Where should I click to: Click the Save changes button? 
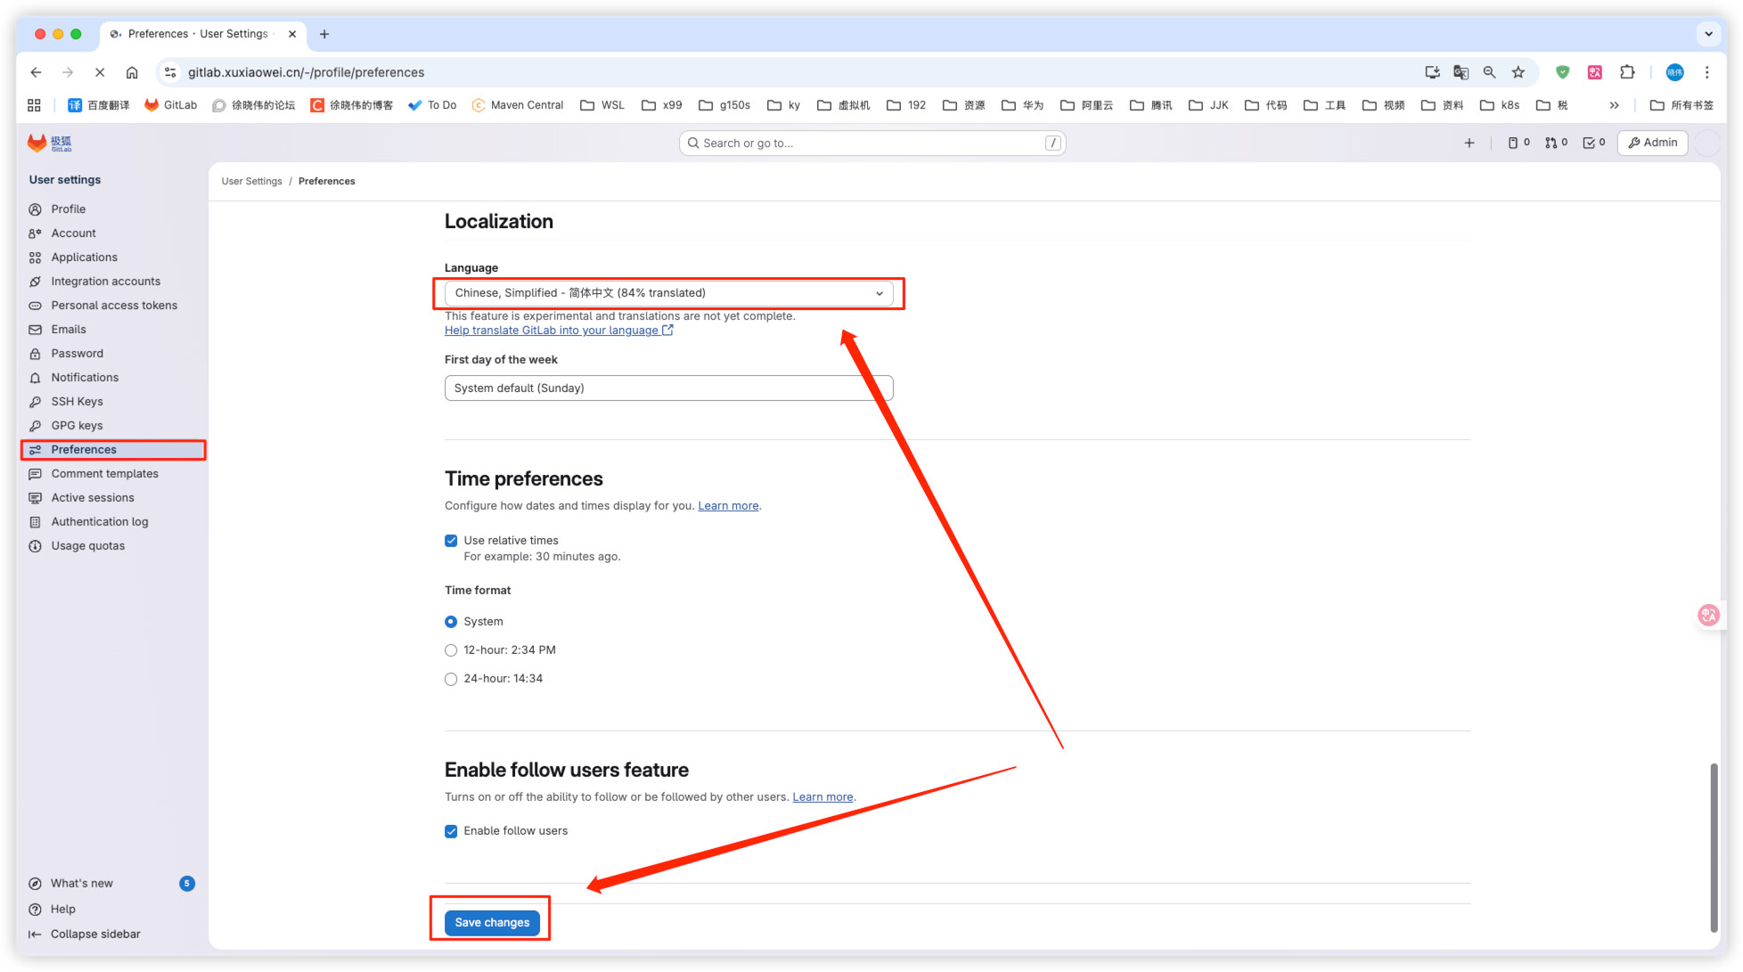[x=492, y=922]
